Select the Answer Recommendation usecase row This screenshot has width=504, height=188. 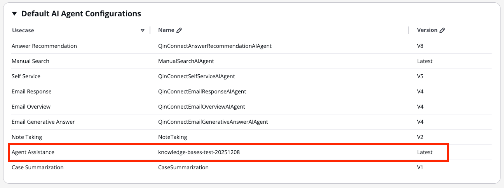[44, 46]
